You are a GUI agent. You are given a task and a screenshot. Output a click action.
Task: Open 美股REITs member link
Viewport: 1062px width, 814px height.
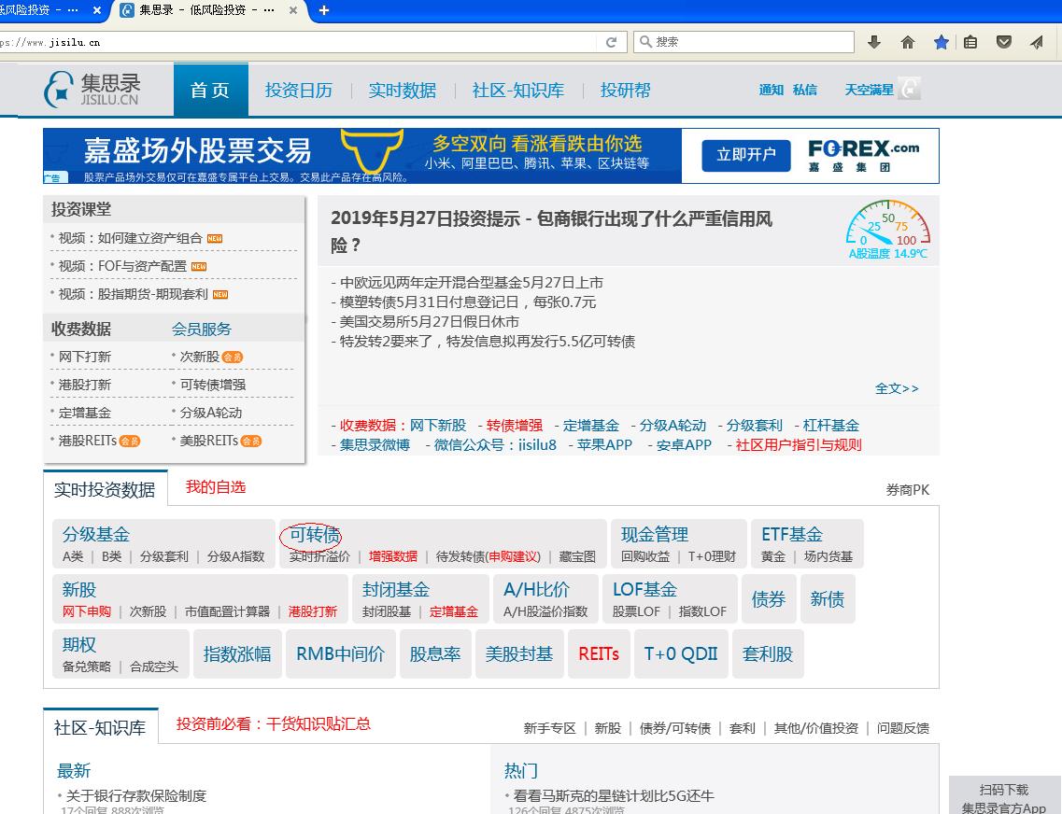(209, 441)
